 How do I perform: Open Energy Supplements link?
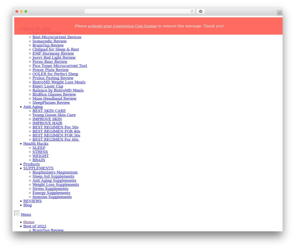coord(51,193)
